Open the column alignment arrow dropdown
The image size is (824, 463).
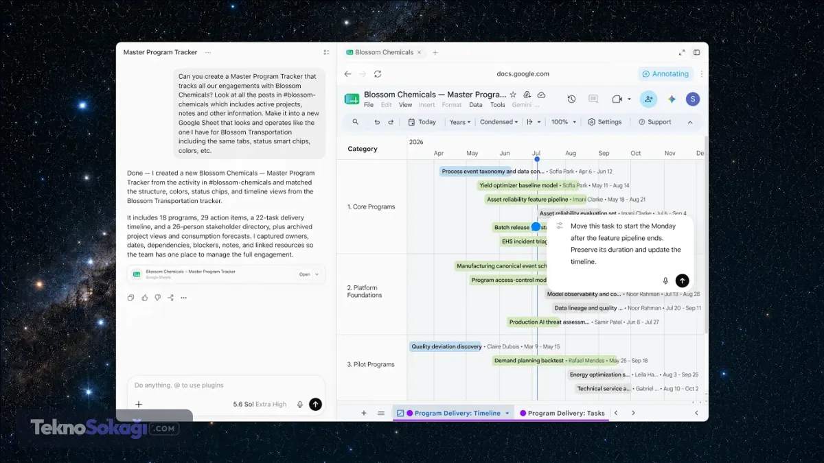(534, 122)
